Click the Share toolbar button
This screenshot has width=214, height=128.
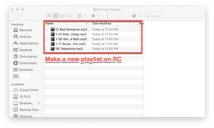pos(108,16)
